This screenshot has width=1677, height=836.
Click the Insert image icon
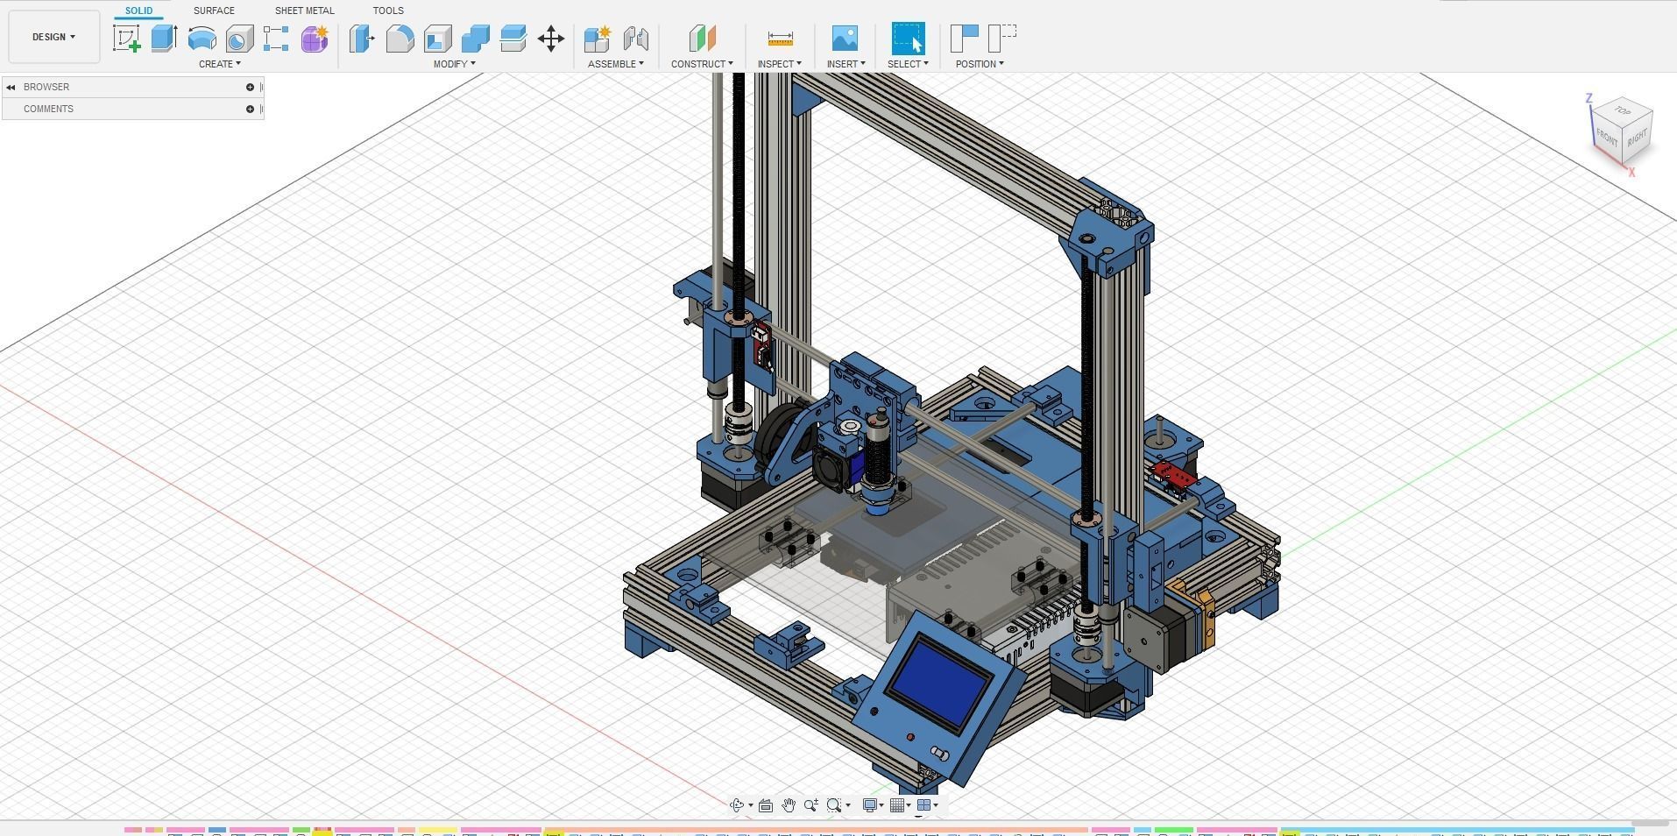[845, 39]
